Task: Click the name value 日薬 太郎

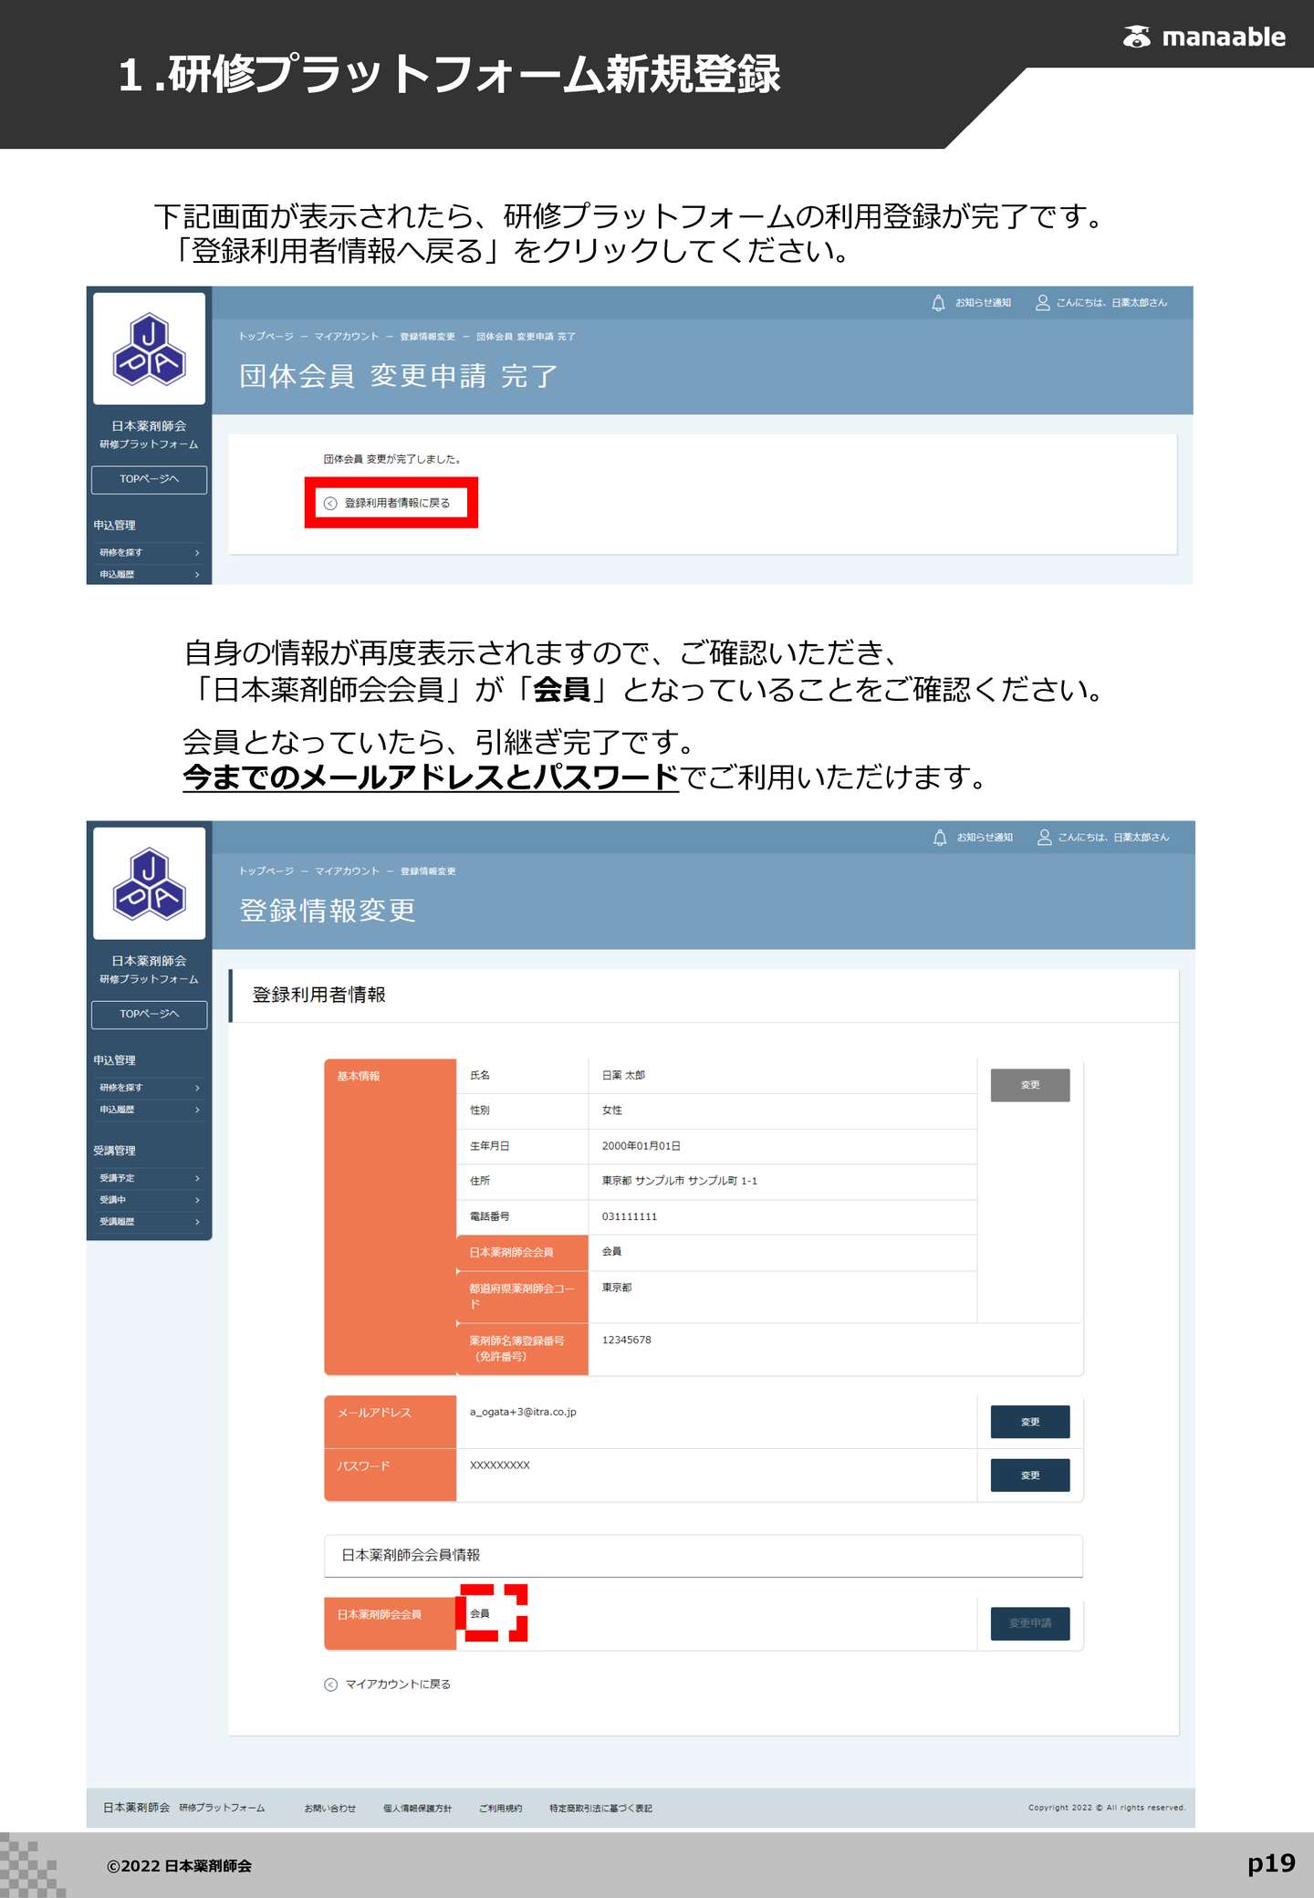Action: pyautogui.click(x=623, y=1076)
